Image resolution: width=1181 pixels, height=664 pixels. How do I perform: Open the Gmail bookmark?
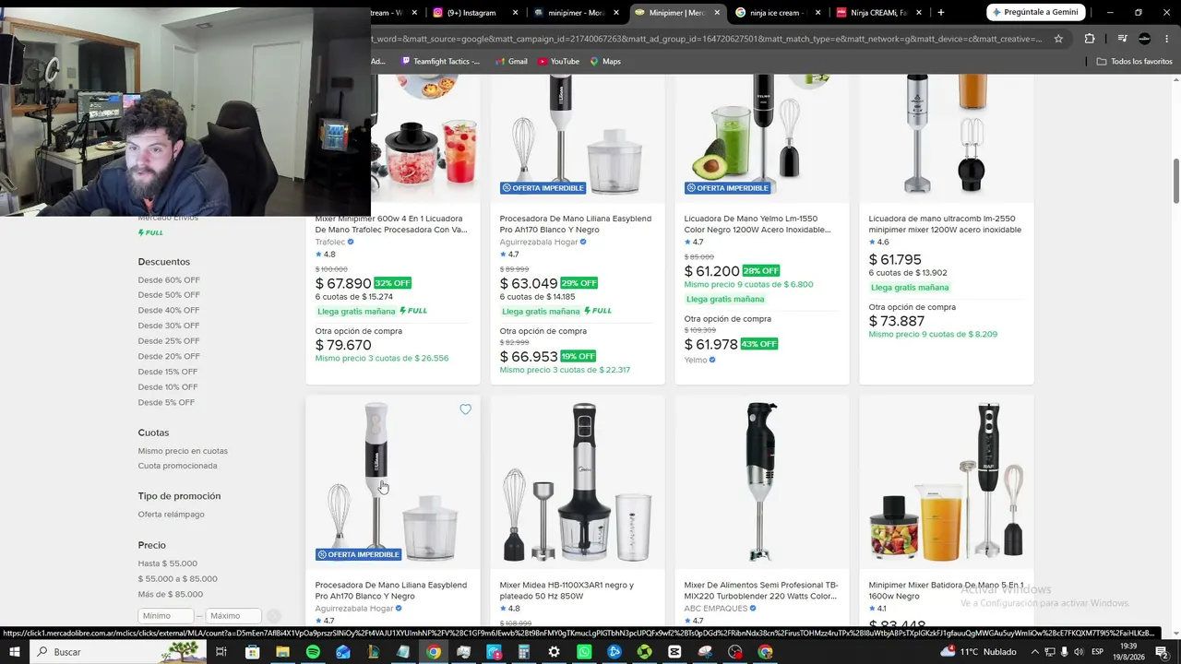point(511,62)
